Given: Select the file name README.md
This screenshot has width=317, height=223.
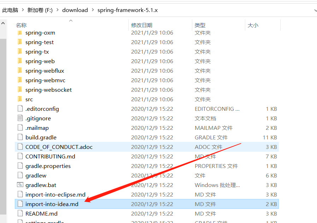Looking at the screenshot, I should tap(41, 213).
